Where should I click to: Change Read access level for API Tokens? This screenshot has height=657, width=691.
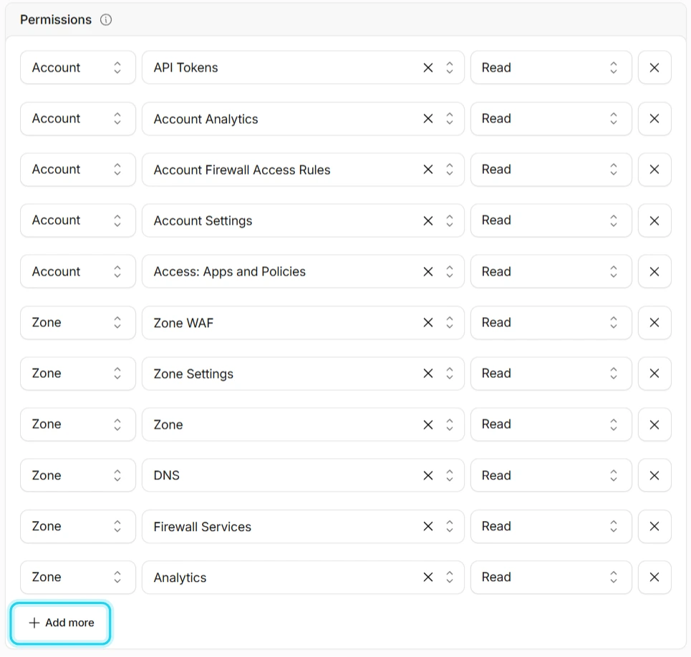click(551, 67)
